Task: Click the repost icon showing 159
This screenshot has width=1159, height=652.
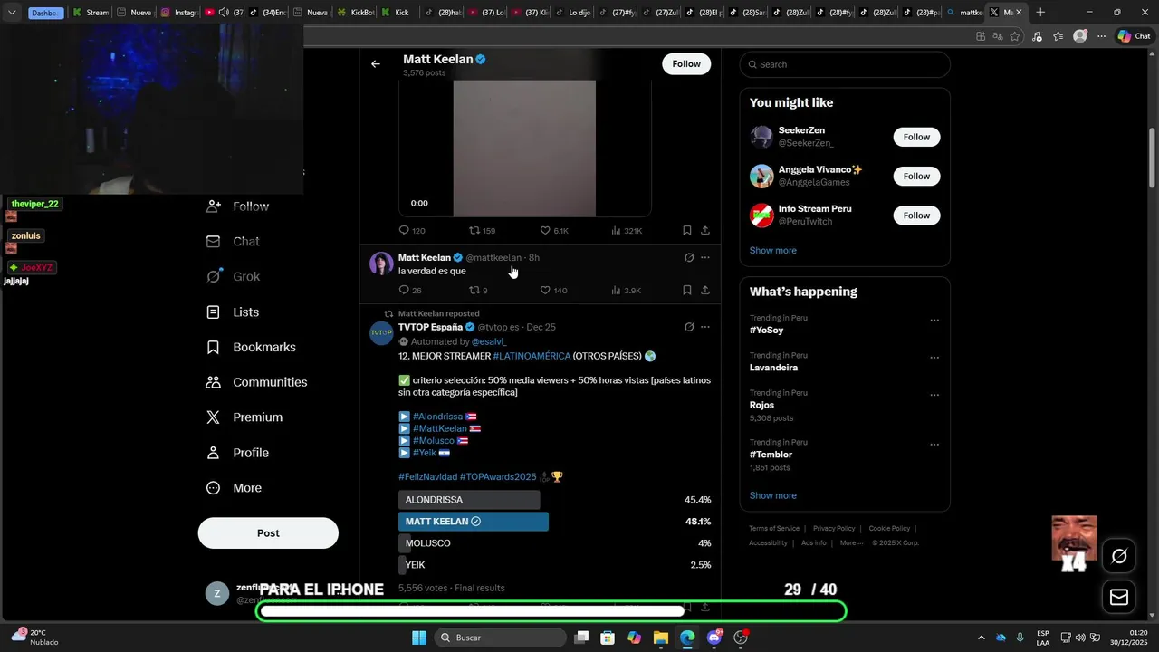Action: coord(474,231)
